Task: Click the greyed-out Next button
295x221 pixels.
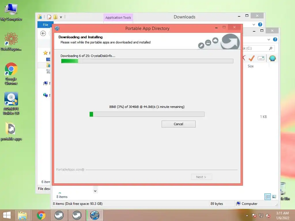Action: [201, 177]
